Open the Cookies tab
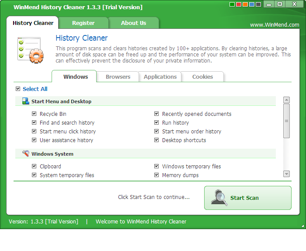The image size is (306, 251). click(x=203, y=77)
